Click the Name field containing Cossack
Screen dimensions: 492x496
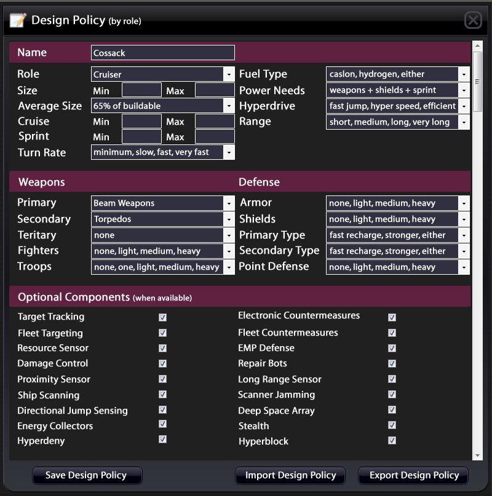click(163, 52)
